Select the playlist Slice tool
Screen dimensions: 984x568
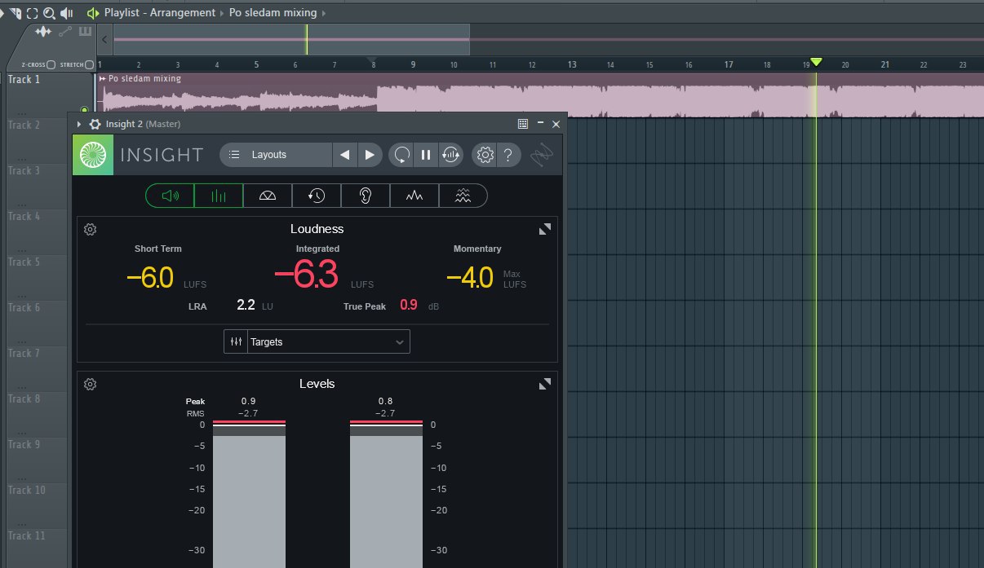pos(16,13)
